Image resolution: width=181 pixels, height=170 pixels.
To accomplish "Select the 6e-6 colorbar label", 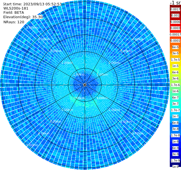I will pyautogui.click(x=175, y=72).
